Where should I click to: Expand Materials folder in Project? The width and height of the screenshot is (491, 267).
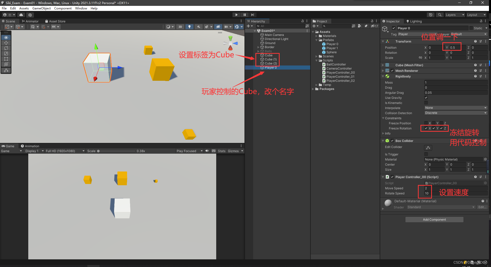(317, 36)
